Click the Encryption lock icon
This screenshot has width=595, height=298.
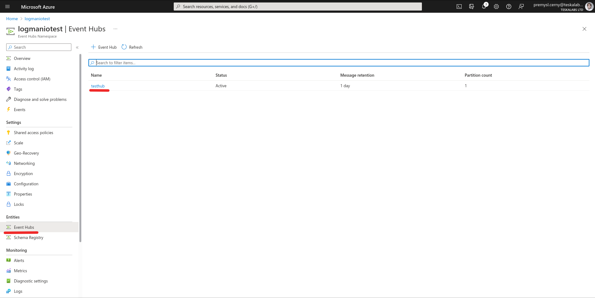[9, 174]
